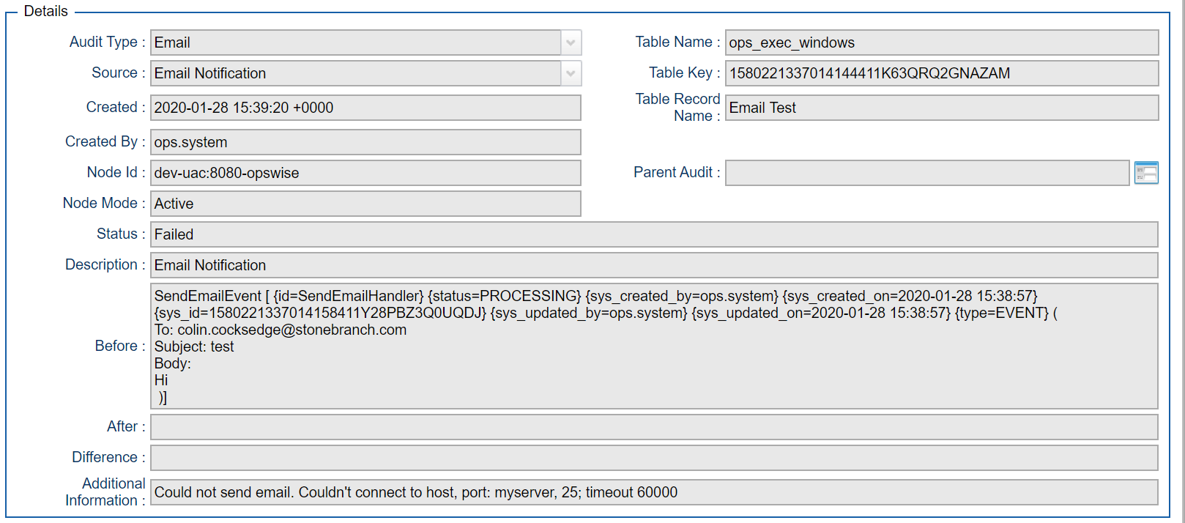
Task: Click the Additional Information error message field
Action: pos(653,492)
